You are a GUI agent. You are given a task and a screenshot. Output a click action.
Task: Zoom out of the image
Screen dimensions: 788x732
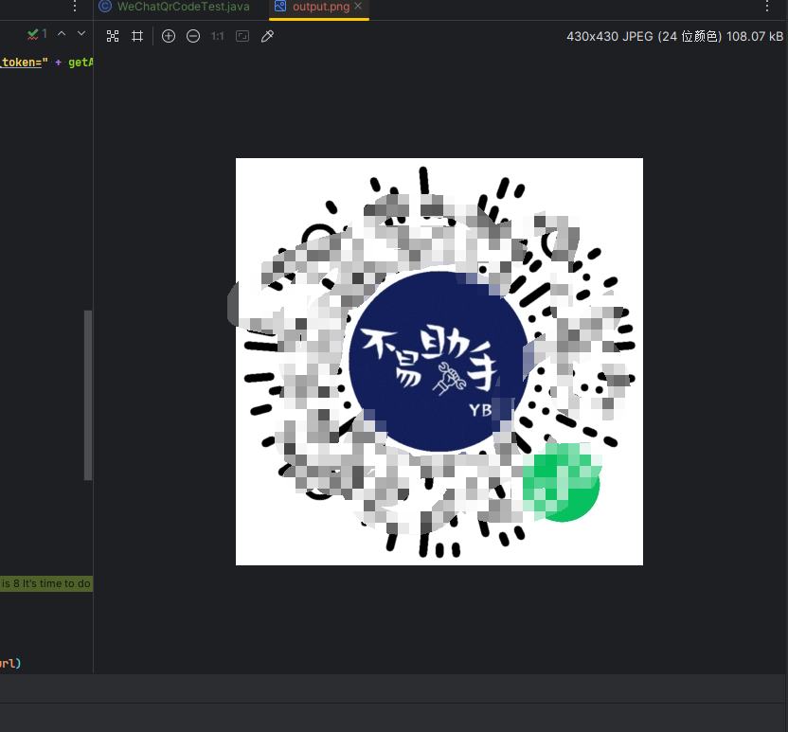click(193, 36)
